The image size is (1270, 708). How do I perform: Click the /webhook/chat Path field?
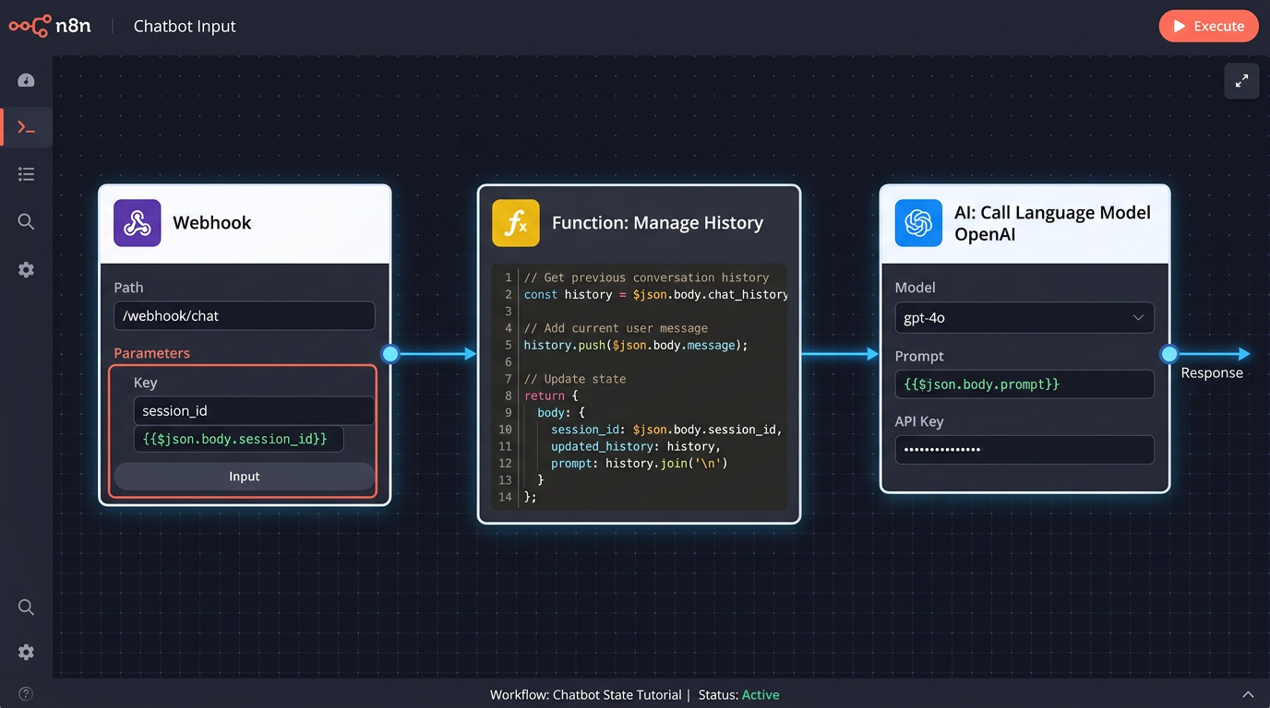(x=245, y=315)
